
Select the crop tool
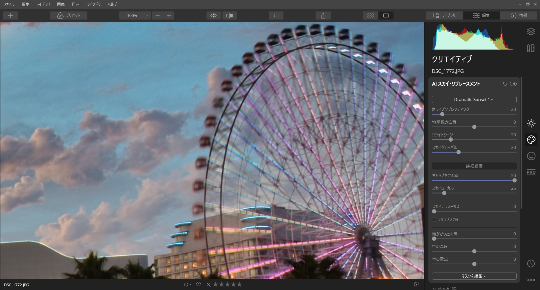(x=276, y=15)
